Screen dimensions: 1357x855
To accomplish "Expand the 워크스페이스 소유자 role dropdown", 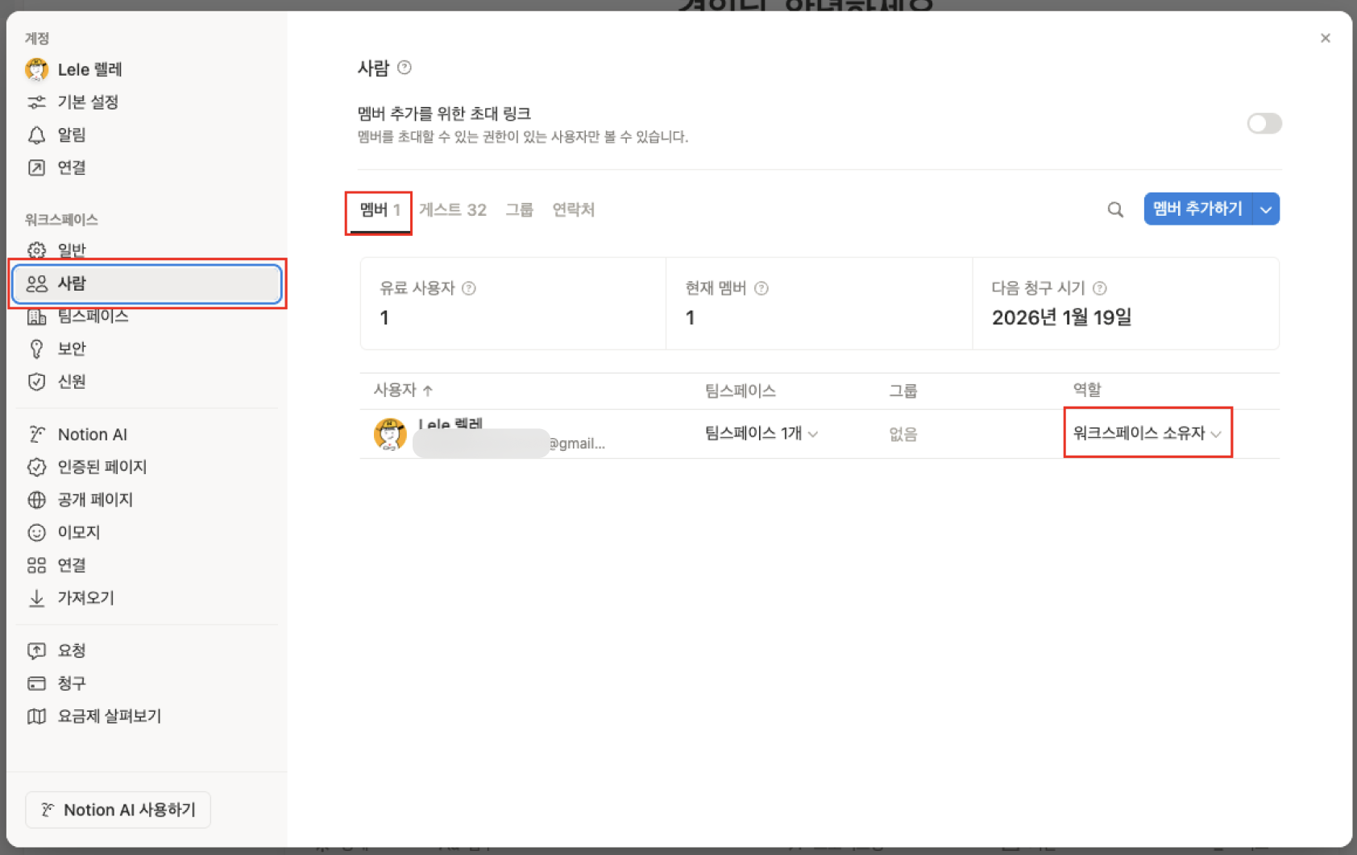I will 1147,433.
